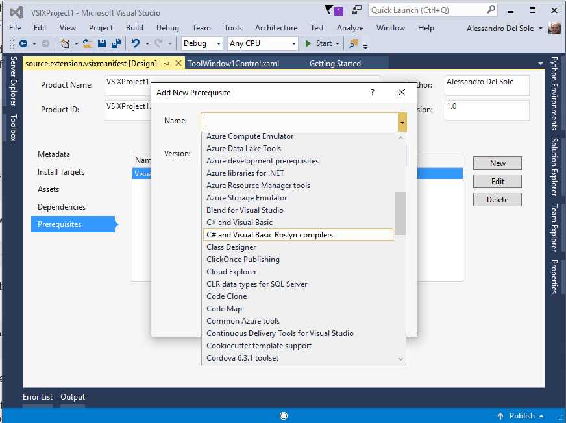566x423 pixels.
Task: Open the File menu
Action: (15, 28)
